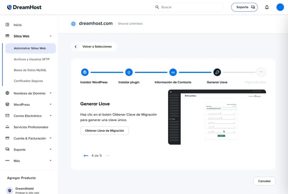
Task: Open Certificados Seguros
Action: tap(28, 81)
